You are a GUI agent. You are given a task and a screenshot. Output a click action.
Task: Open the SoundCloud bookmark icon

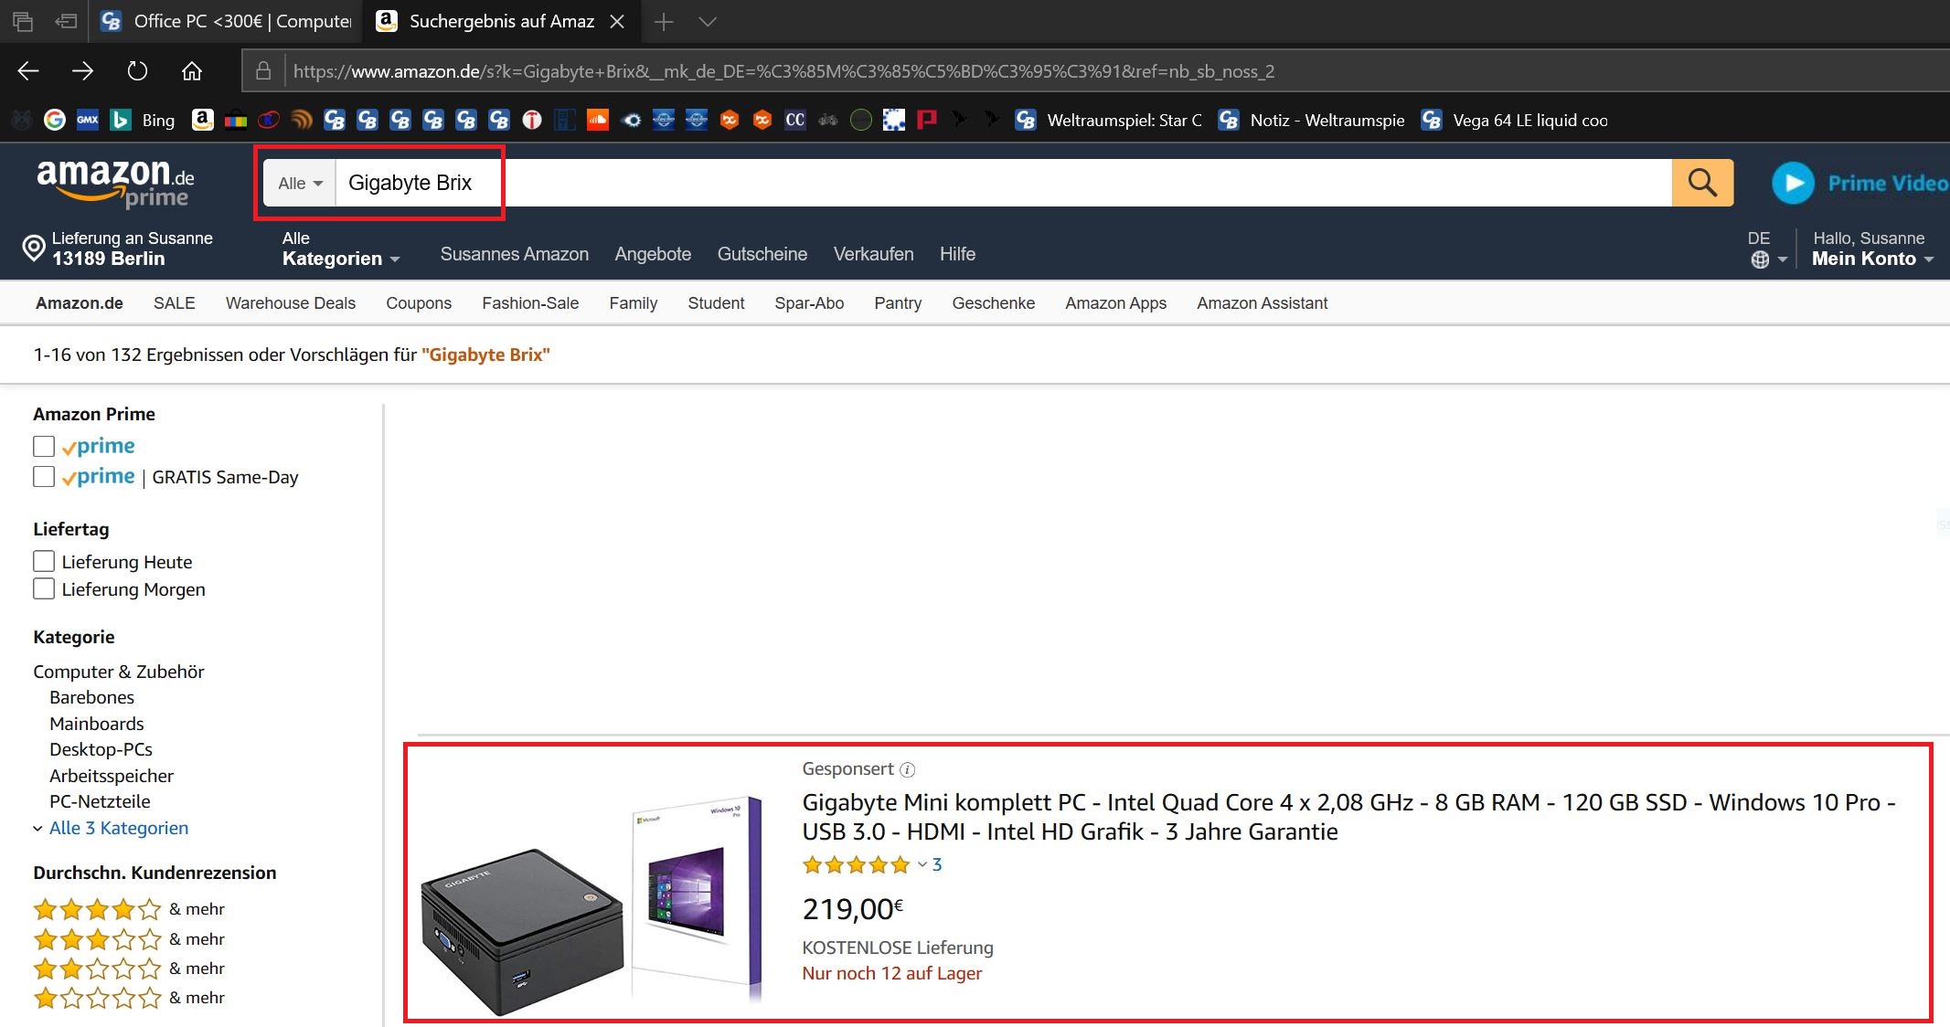[598, 120]
